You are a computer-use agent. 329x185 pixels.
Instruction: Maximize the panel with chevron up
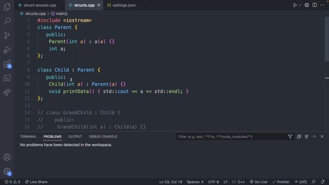point(314,137)
